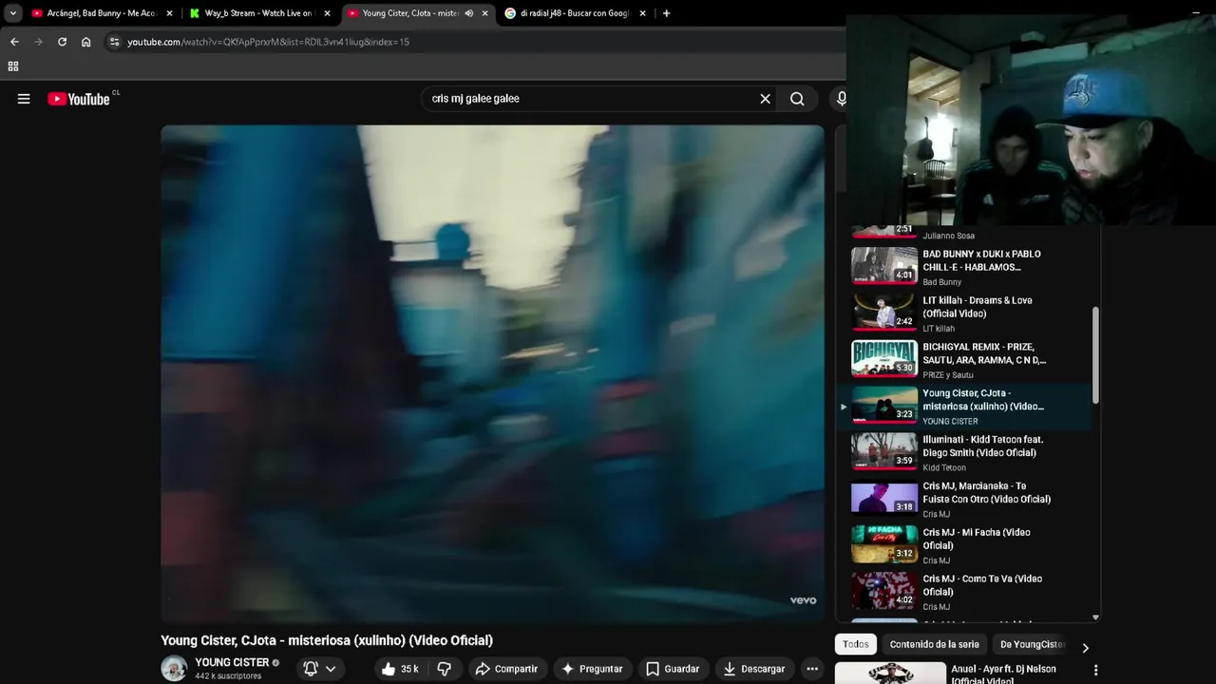This screenshot has width=1216, height=684.
Task: Share the video using Compartir
Action: (506, 669)
